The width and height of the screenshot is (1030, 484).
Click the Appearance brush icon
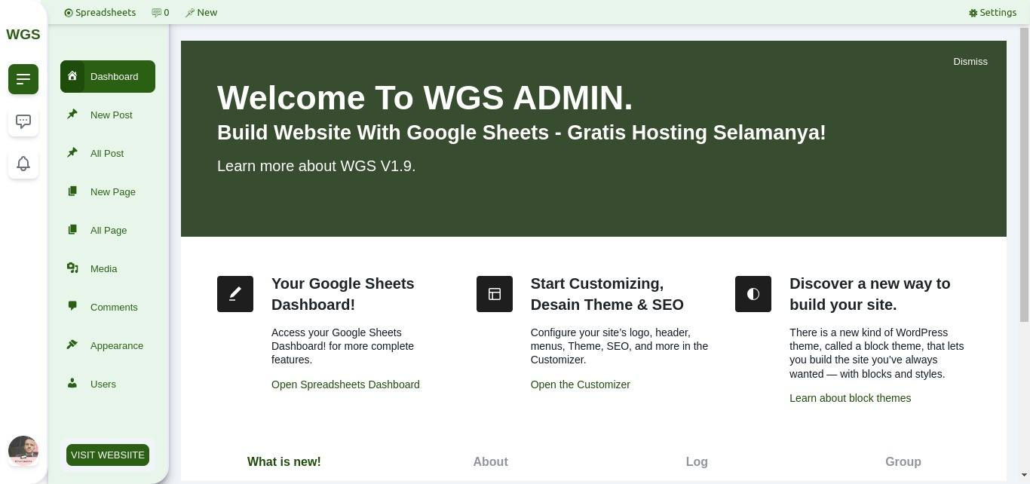72,345
